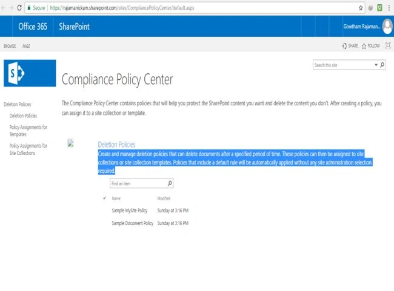This screenshot has width=394, height=291.
Task: Bookmark this page with the star icon
Action: point(361,8)
